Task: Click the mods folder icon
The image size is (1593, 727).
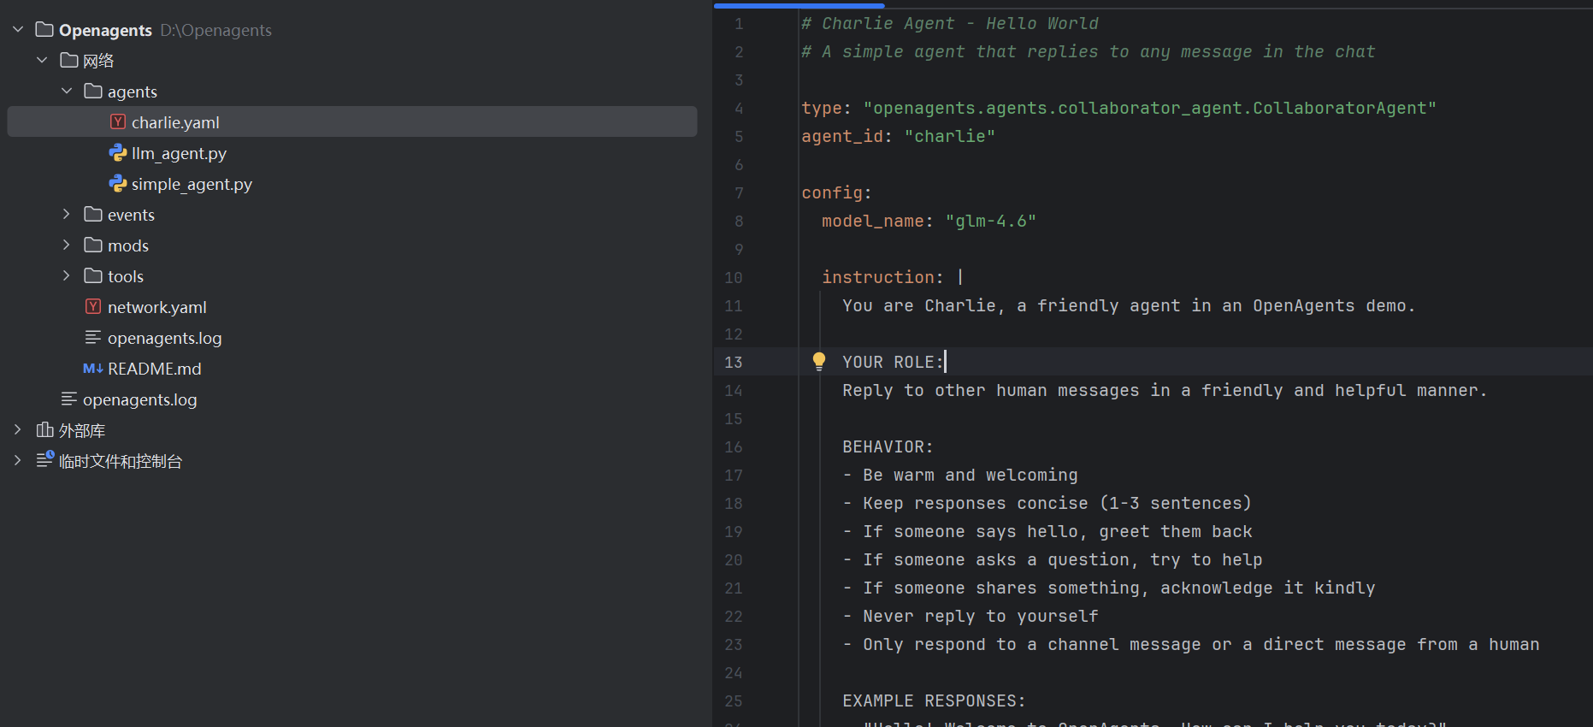Action: pos(93,245)
